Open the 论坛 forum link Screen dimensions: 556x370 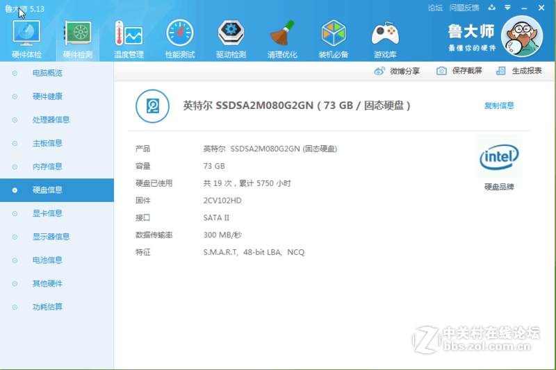[x=435, y=8]
